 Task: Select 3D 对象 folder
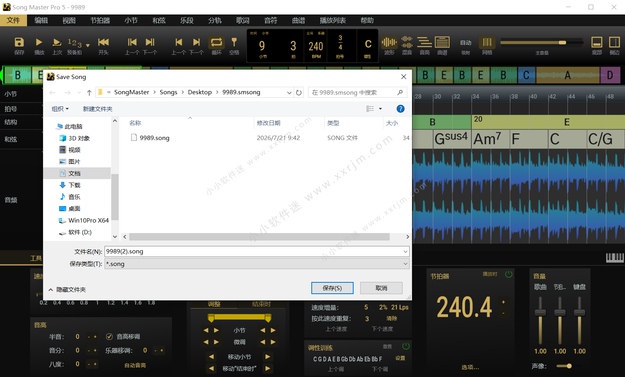point(75,138)
